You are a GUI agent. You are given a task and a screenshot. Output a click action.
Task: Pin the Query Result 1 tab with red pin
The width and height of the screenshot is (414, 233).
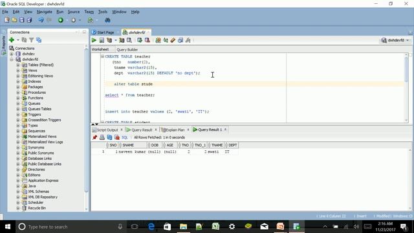[95, 137]
